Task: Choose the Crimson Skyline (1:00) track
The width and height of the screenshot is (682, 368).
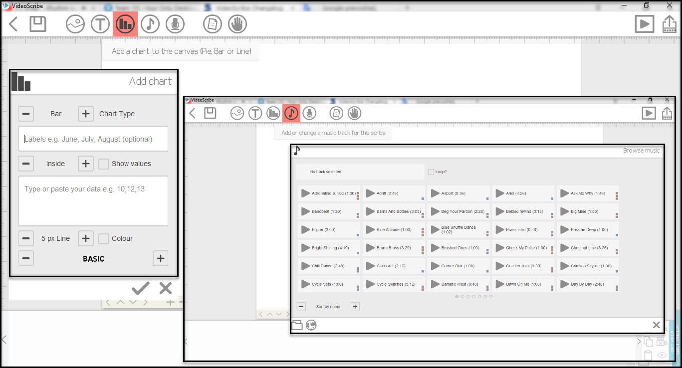Action: [x=588, y=266]
